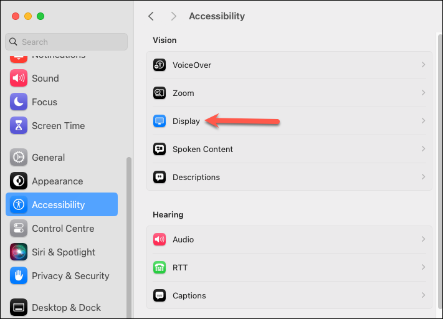Viewport: 443px width, 319px height.
Task: Open the Control Centre toggles icon
Action: pyautogui.click(x=19, y=228)
